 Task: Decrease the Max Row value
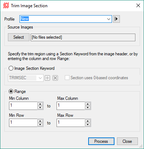coord(87,124)
